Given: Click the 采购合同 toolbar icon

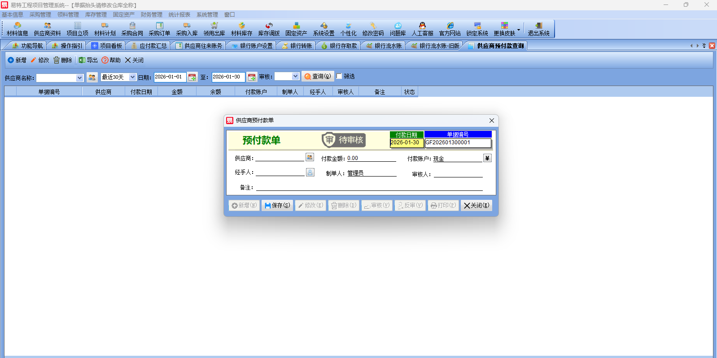Looking at the screenshot, I should (132, 29).
